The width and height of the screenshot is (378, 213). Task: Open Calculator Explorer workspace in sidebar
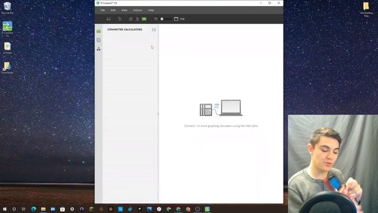(x=99, y=40)
